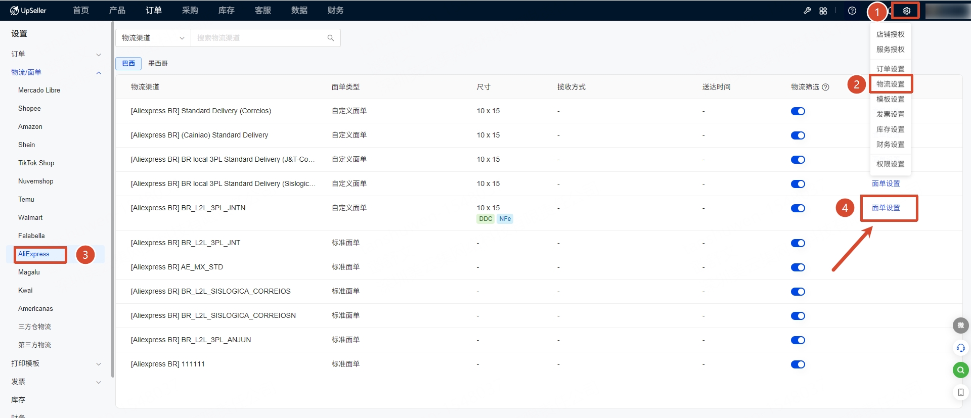Switch to the 巴西 tab
This screenshot has width=971, height=418.
click(128, 63)
